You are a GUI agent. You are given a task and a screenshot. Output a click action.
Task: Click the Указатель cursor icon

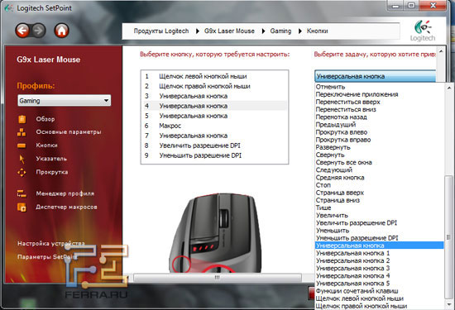click(22, 159)
